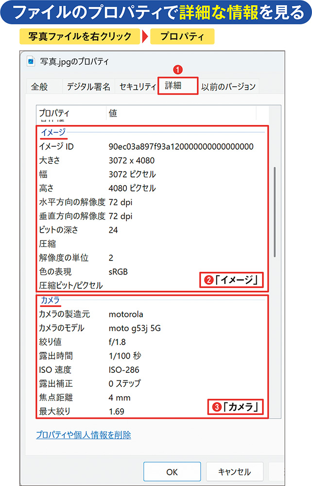Image resolution: width=312 pixels, height=486 pixels.
Task: Click the vertical scrollbar thumb of property list
Action: click(x=275, y=212)
